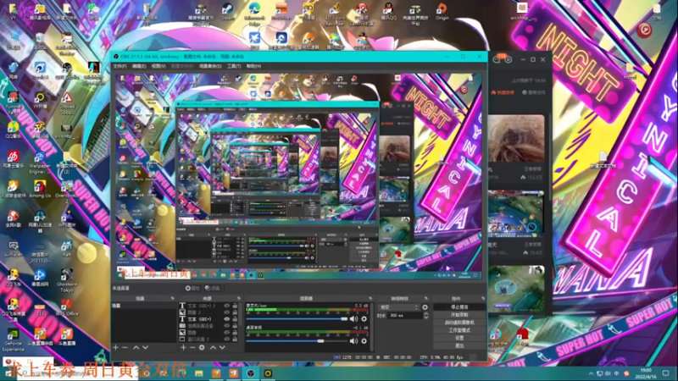Open Microsoft Edge desktop shortcut
This screenshot has width=678, height=381.
coord(254,13)
